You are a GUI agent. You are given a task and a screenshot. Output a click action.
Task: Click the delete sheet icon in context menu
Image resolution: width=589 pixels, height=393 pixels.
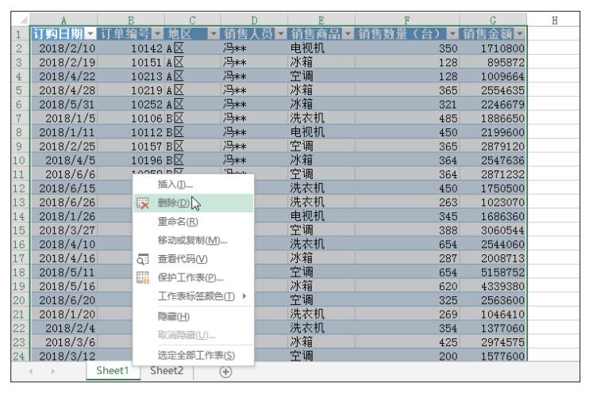(x=143, y=203)
